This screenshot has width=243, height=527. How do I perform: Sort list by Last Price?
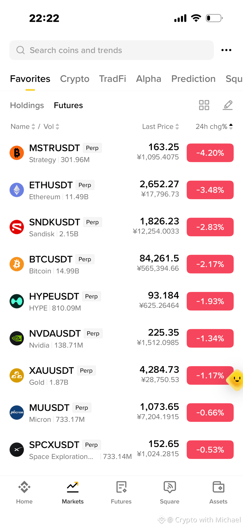[x=161, y=126]
